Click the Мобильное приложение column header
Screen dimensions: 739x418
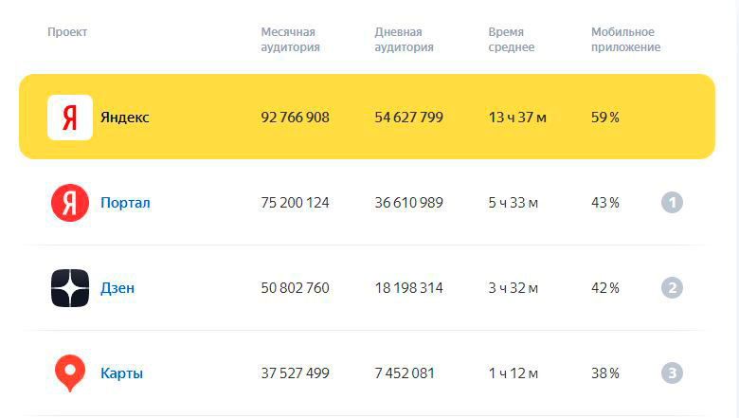(x=626, y=40)
